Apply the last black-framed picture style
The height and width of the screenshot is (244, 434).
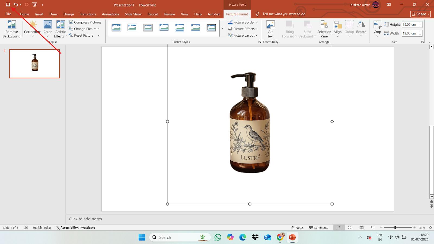pos(211,28)
